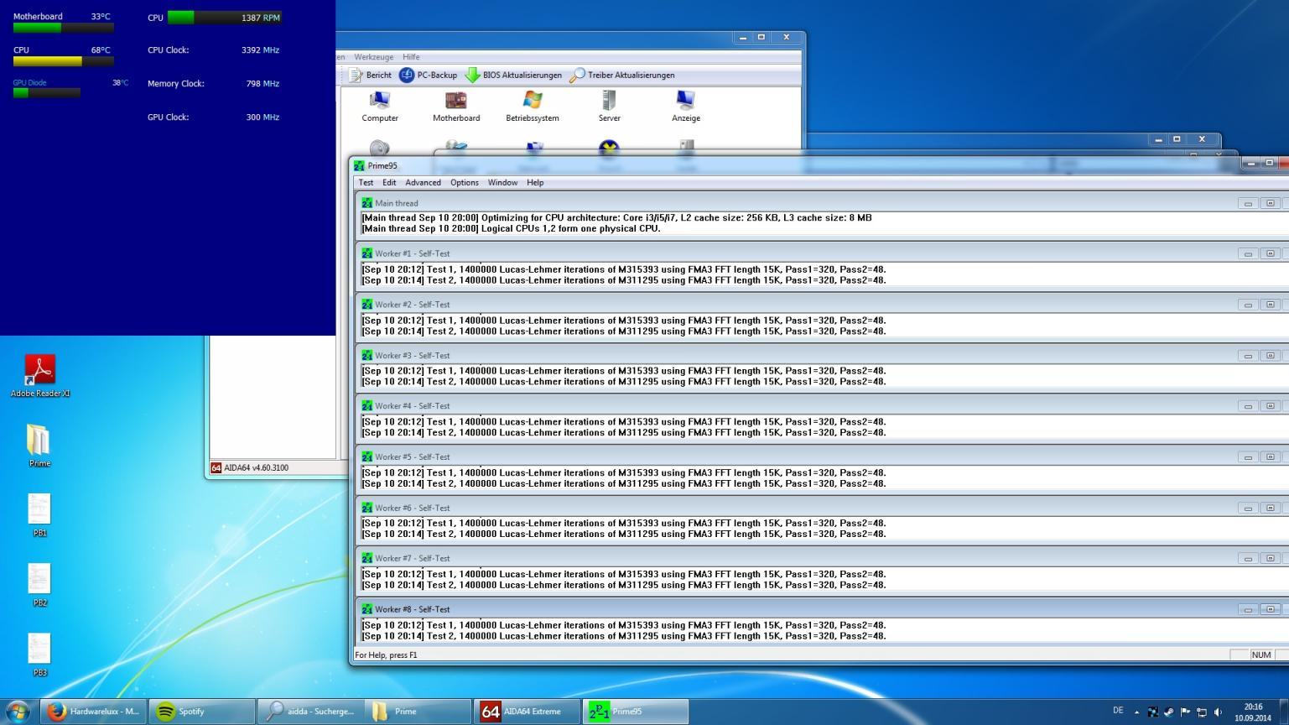Click the PC-Backup toolbar button
The image size is (1289, 725).
point(429,75)
